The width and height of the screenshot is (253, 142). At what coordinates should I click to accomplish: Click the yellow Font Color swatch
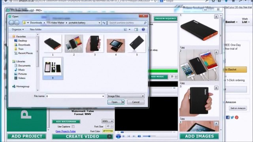(108, 131)
